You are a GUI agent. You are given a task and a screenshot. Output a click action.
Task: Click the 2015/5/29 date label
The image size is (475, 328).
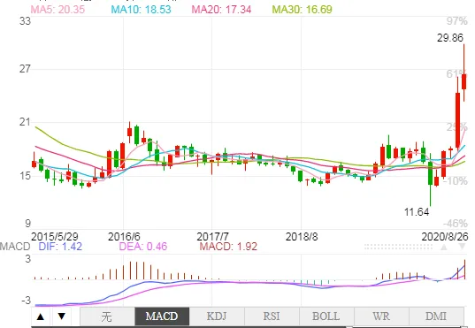55,237
